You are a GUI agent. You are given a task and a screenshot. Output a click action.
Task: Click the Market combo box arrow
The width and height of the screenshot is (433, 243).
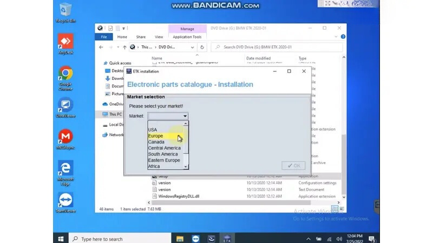tap(185, 116)
